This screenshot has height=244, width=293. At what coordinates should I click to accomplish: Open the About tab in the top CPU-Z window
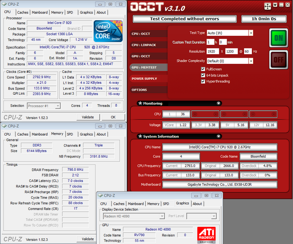[101, 13]
